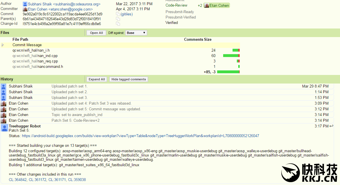Expand the Commit Message row triangle
Screen dimensions: 340x185
coord(3,45)
